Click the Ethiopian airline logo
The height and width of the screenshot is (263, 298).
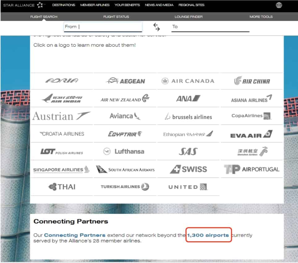tap(188, 134)
